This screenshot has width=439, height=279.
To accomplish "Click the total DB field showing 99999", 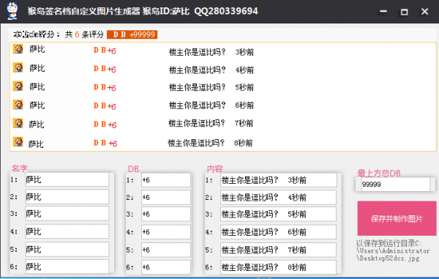I will pyautogui.click(x=395, y=184).
